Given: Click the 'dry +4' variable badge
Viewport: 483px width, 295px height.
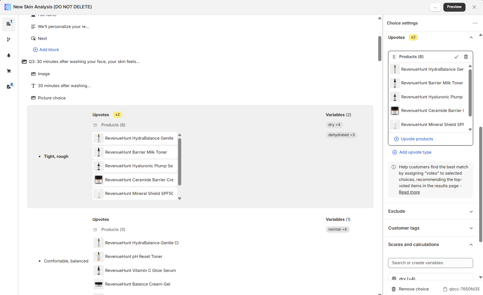Looking at the screenshot, I should [x=335, y=125].
